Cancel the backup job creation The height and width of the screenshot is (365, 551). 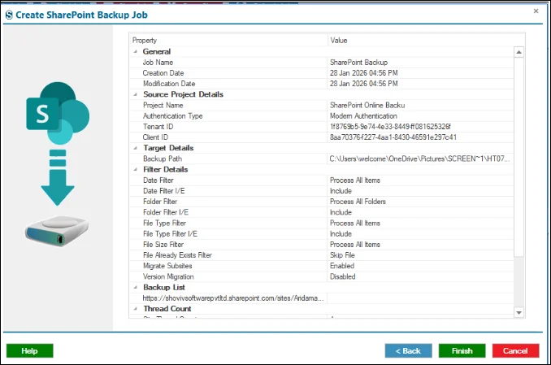point(515,350)
